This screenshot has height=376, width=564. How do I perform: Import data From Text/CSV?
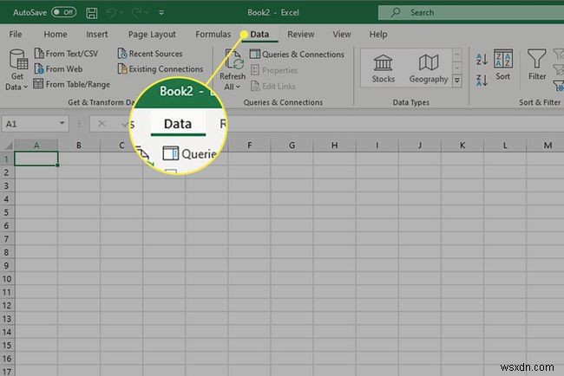coord(66,54)
